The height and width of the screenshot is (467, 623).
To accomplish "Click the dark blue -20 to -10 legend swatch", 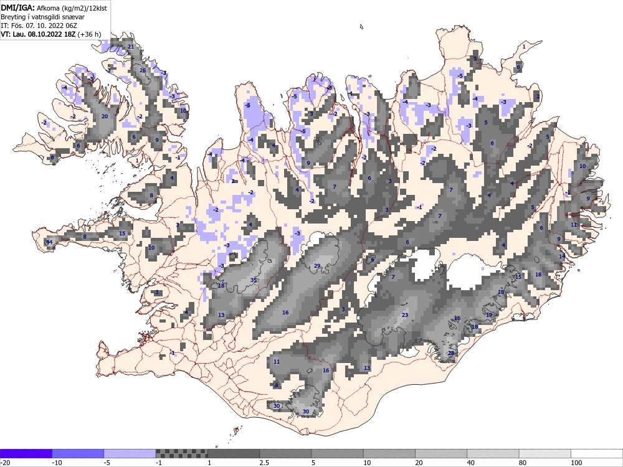I will pyautogui.click(x=26, y=453).
